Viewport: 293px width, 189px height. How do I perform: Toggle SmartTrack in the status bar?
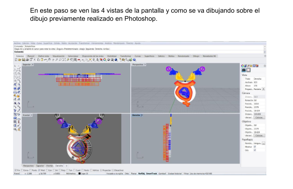coord(152,173)
